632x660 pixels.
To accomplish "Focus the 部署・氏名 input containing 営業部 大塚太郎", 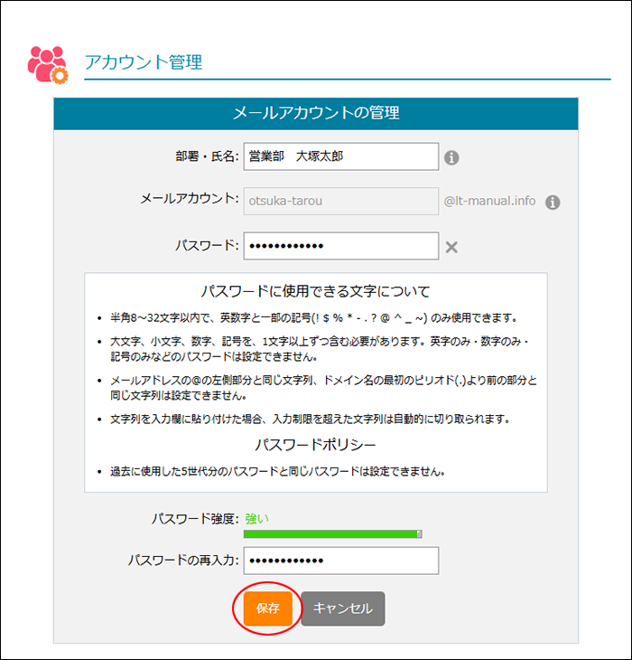I will [x=340, y=156].
